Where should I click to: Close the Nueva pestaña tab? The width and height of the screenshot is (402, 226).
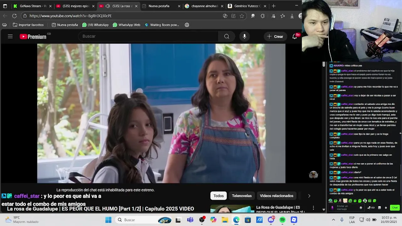point(179,6)
